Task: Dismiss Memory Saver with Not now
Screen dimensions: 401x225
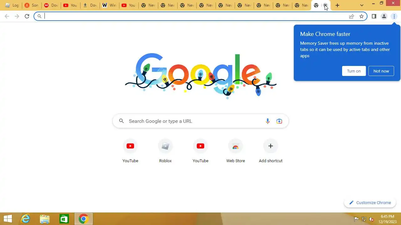Action: 381,71
